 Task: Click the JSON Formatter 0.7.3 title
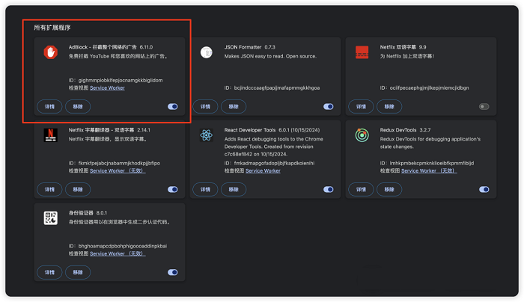point(249,47)
